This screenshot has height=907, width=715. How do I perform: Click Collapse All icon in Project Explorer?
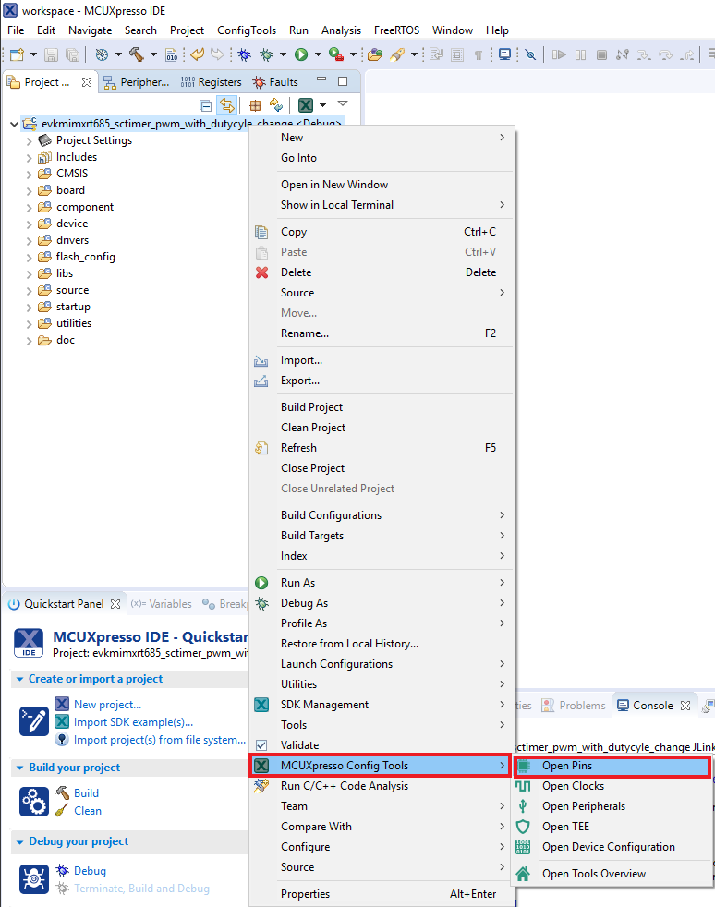[206, 105]
